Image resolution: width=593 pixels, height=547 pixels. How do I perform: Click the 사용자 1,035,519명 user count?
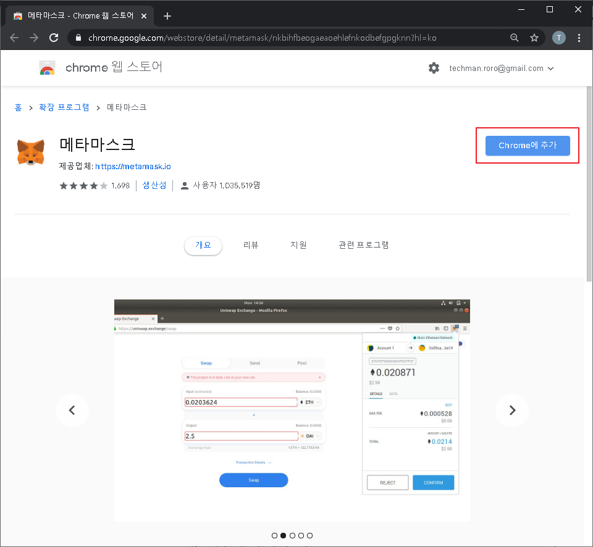pyautogui.click(x=227, y=186)
